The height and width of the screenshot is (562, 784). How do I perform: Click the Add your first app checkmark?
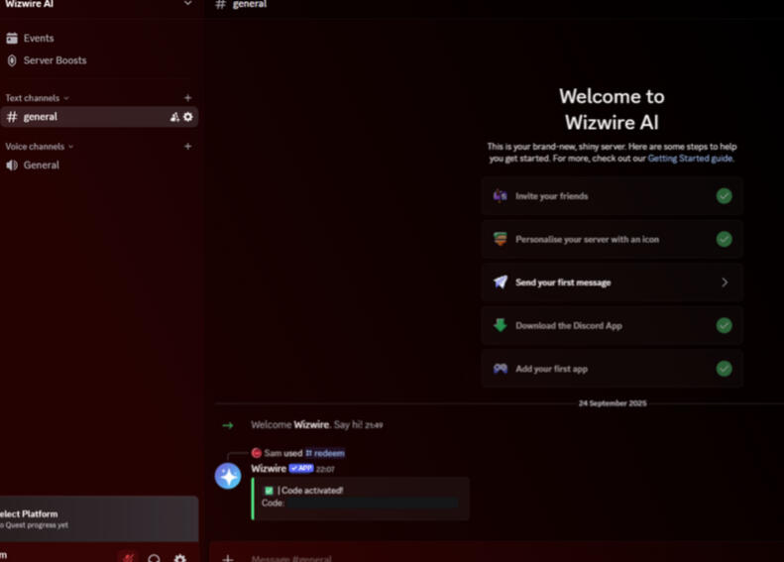724,369
